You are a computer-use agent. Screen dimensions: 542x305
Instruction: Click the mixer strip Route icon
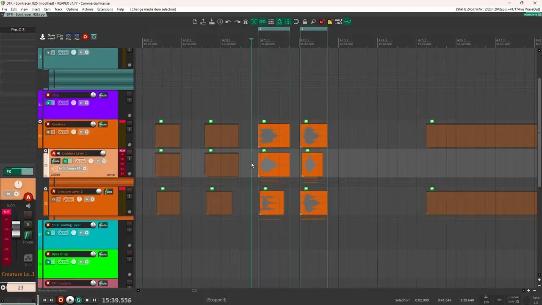click(28, 236)
